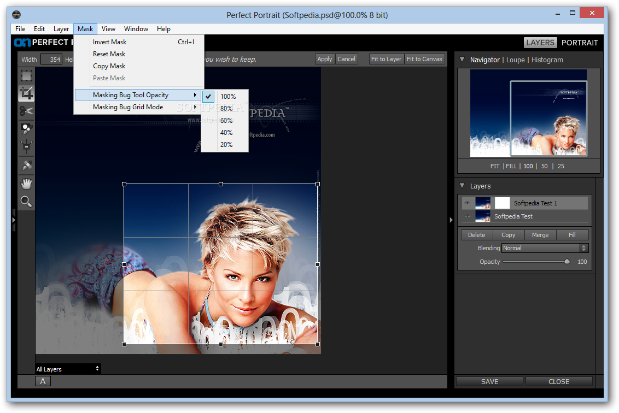Switch to the Loupe tab
The image size is (619, 413).
[x=516, y=60]
